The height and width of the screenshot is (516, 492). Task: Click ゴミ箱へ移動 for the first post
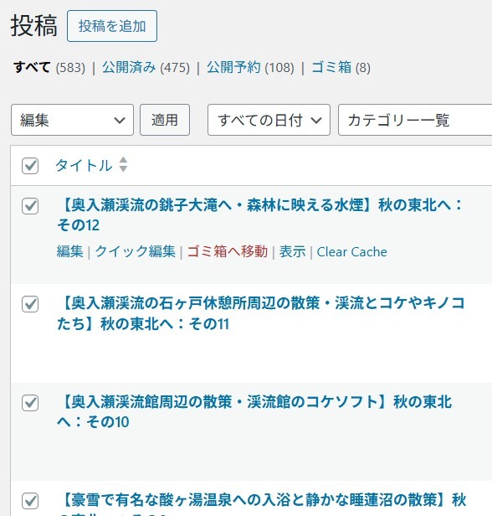(228, 252)
